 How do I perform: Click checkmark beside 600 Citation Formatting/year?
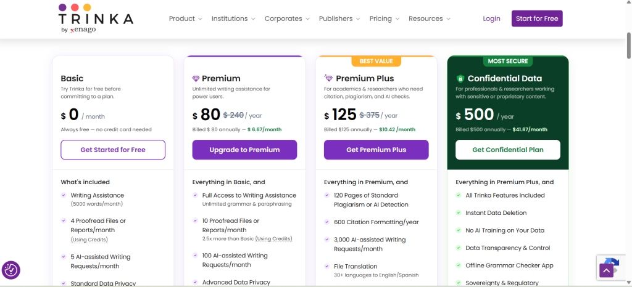[x=327, y=222]
